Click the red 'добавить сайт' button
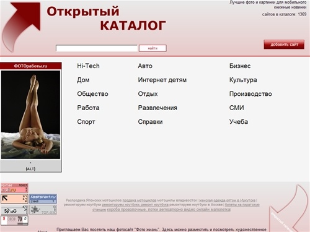 [x=284, y=45]
